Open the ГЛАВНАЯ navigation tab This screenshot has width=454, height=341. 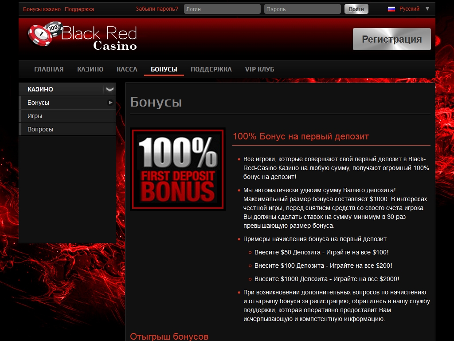point(49,69)
